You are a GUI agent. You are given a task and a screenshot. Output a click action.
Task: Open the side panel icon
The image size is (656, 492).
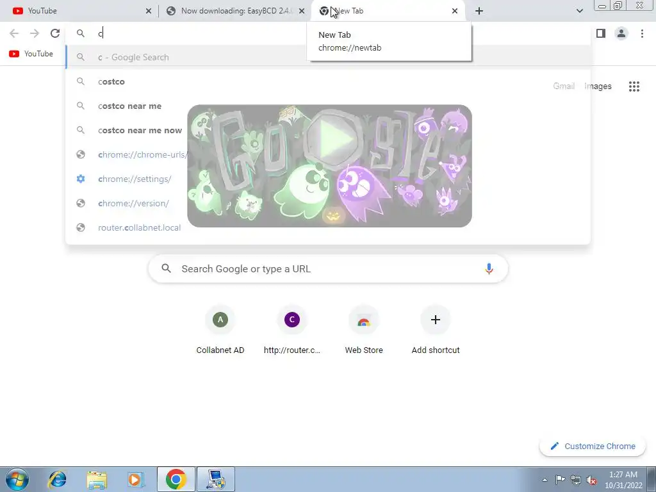(x=601, y=33)
